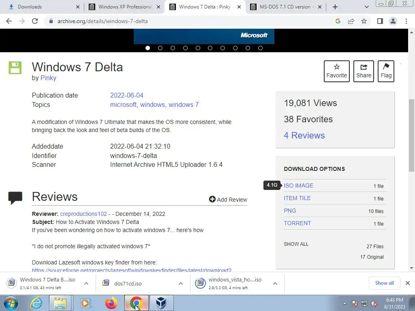Select the sixth carousel dot
The width and height of the screenshot is (415, 311).
point(210,48)
